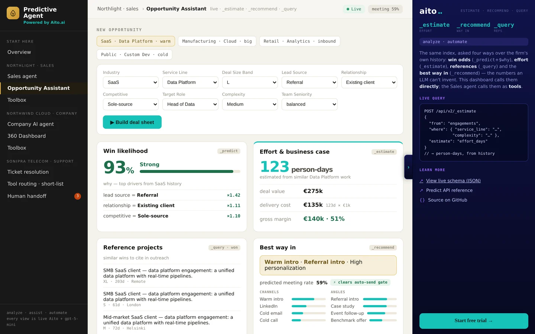Click the Predictive Agent logo icon
Screen dimensions: 535x334
(13, 13)
